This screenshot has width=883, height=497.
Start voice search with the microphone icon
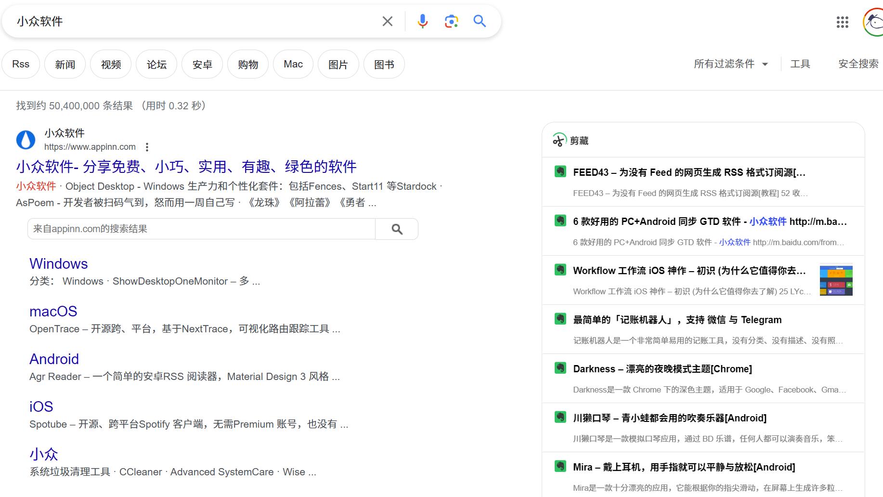(422, 21)
